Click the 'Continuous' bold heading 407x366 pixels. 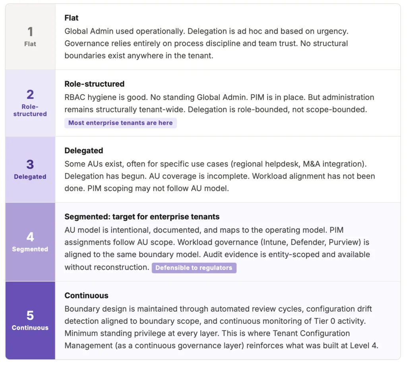pos(86,296)
